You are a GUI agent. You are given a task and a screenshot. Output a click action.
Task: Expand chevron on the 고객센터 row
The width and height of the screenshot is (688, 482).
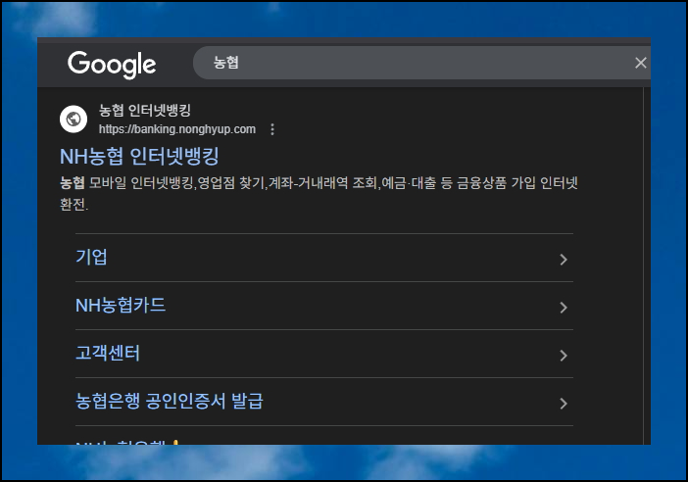564,356
